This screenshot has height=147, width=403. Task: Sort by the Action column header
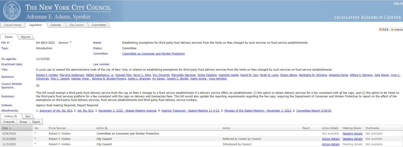tap(226, 128)
